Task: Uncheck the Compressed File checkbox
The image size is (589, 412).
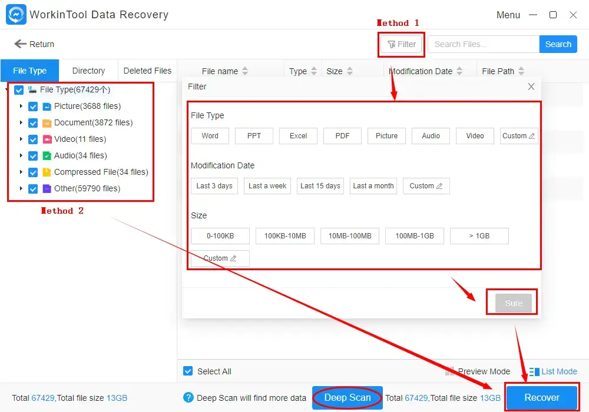Action: click(33, 172)
